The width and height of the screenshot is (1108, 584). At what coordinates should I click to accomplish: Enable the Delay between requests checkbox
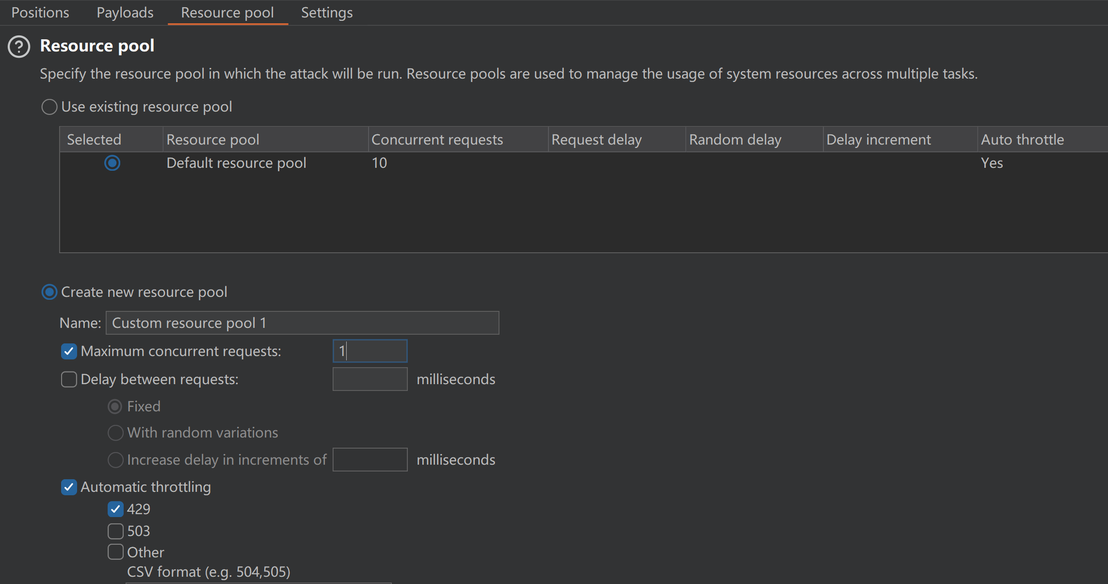coord(69,379)
